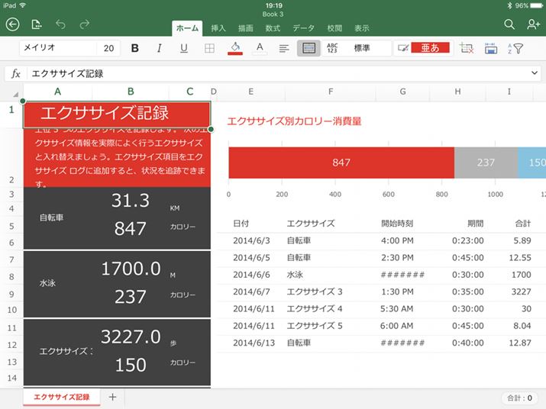Open the メイリオ font name box
The image size is (546, 409).
[57, 48]
